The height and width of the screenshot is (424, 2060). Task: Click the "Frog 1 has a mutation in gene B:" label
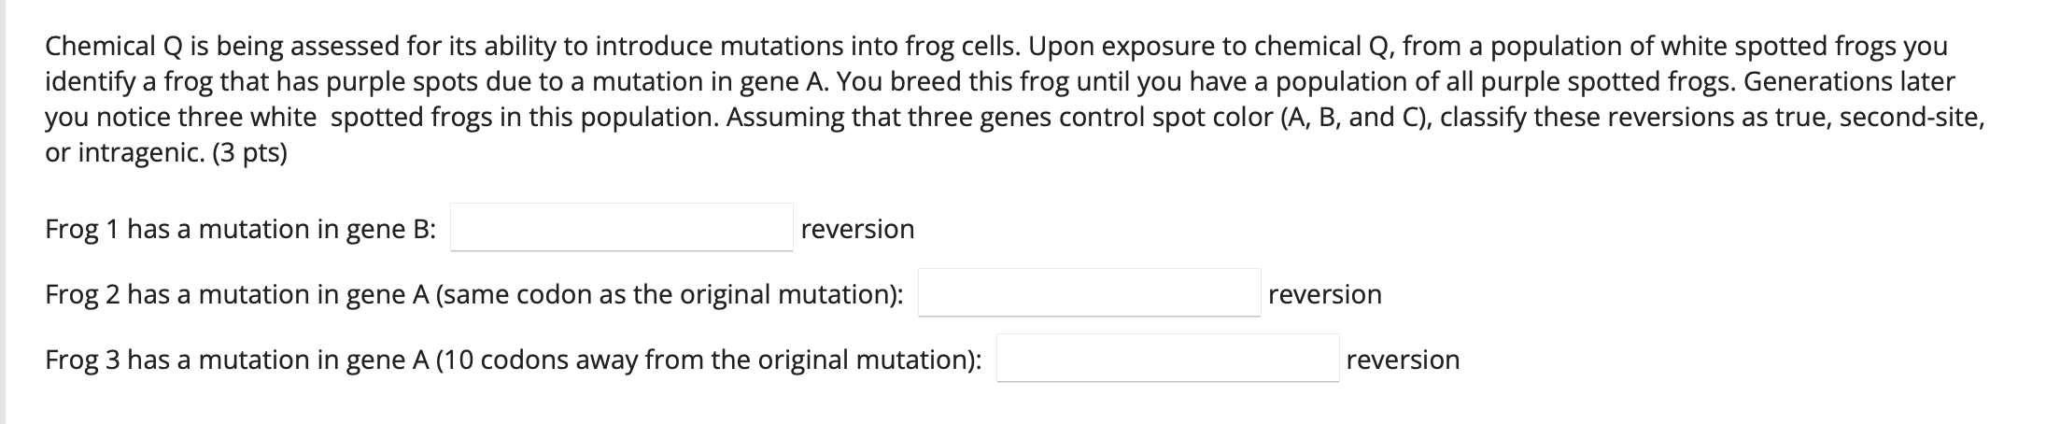click(x=240, y=230)
